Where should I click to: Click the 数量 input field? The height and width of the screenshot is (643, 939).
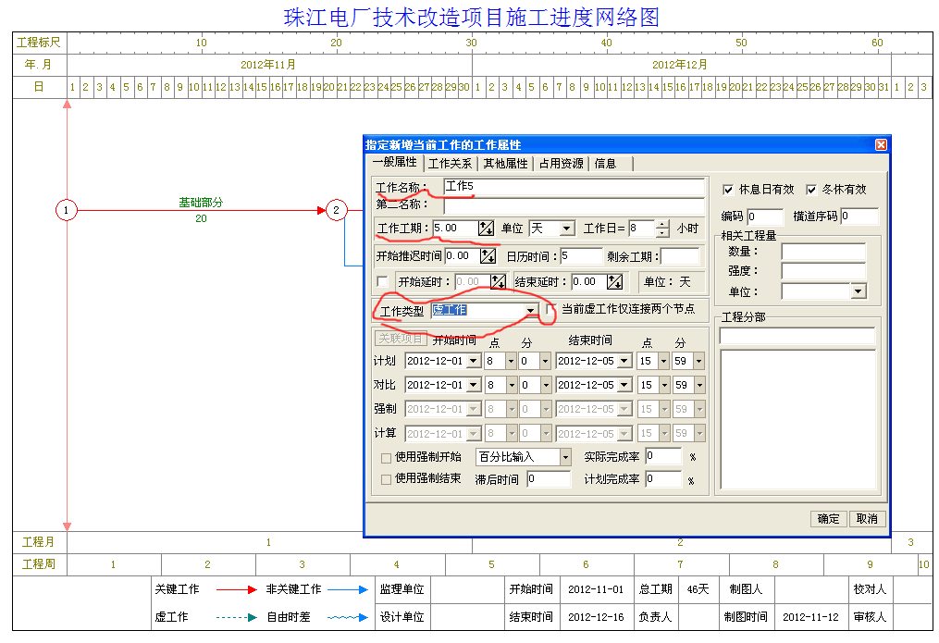click(x=823, y=252)
